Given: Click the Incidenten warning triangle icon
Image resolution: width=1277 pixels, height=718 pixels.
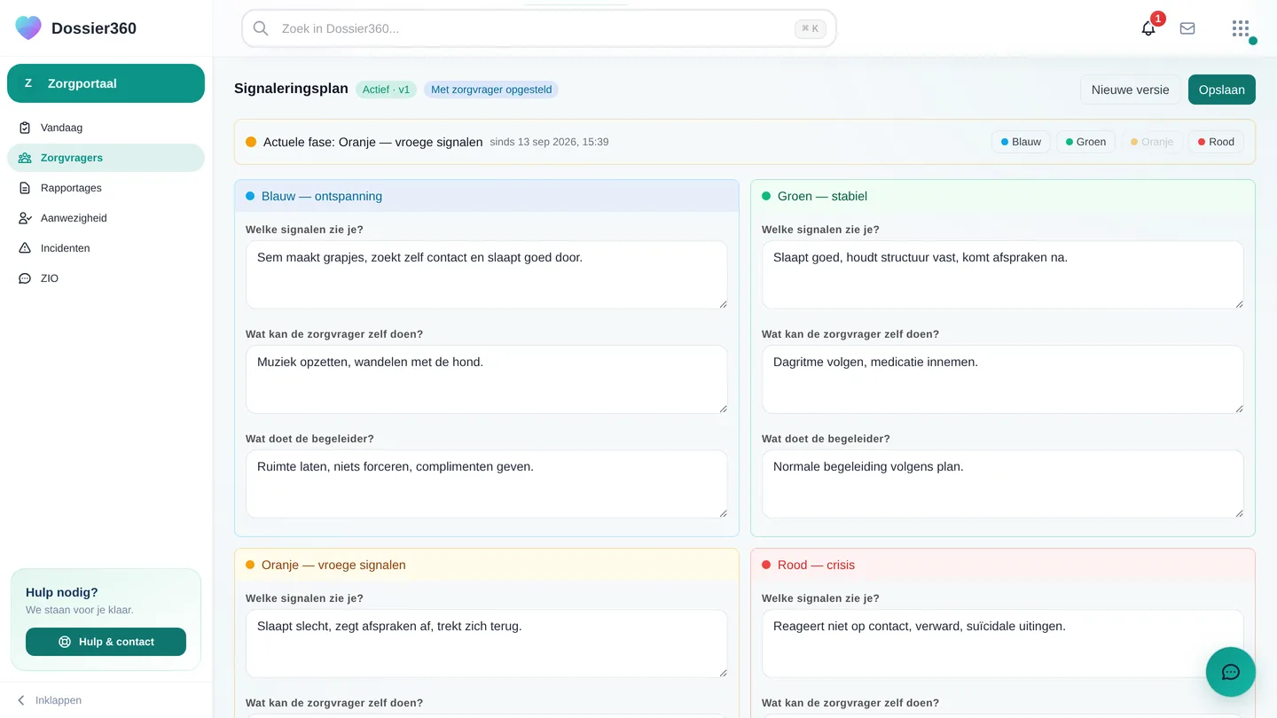Looking at the screenshot, I should pos(25,248).
